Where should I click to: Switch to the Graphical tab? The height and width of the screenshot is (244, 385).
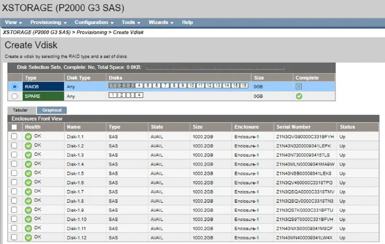(x=51, y=110)
